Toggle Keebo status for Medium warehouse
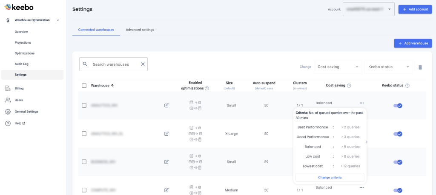Screen dimensions: 436x195 [398, 190]
